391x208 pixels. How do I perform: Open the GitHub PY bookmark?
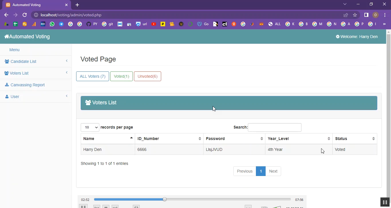pyautogui.click(x=92, y=24)
